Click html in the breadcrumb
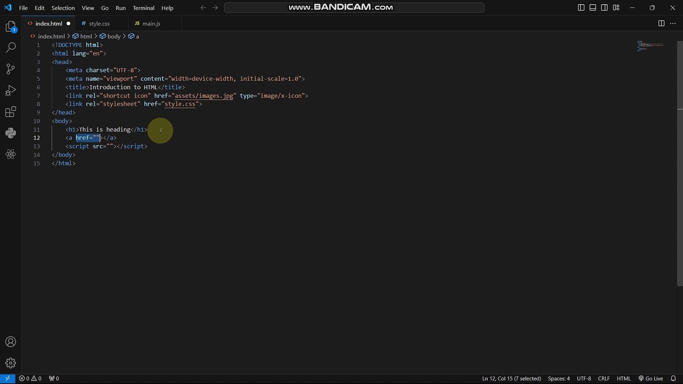The image size is (683, 384). [86, 36]
